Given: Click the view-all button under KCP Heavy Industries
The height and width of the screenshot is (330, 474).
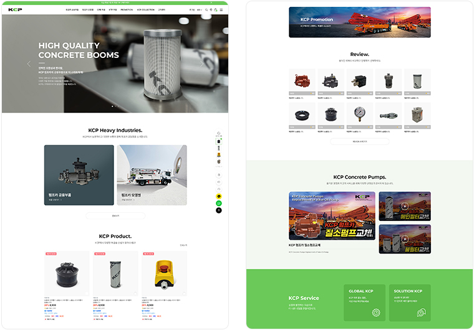Looking at the screenshot, I should coord(115,215).
